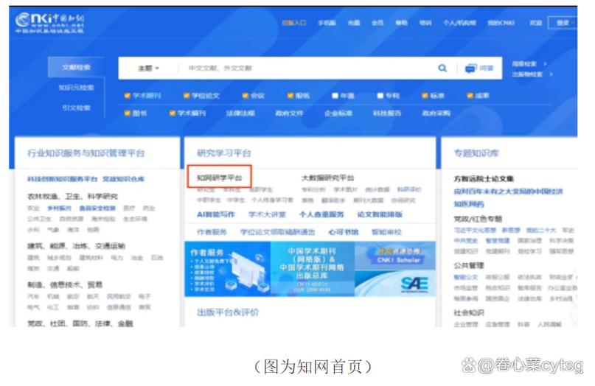Click the AI智能写作 link
This screenshot has width=595, height=386.
coord(216,214)
